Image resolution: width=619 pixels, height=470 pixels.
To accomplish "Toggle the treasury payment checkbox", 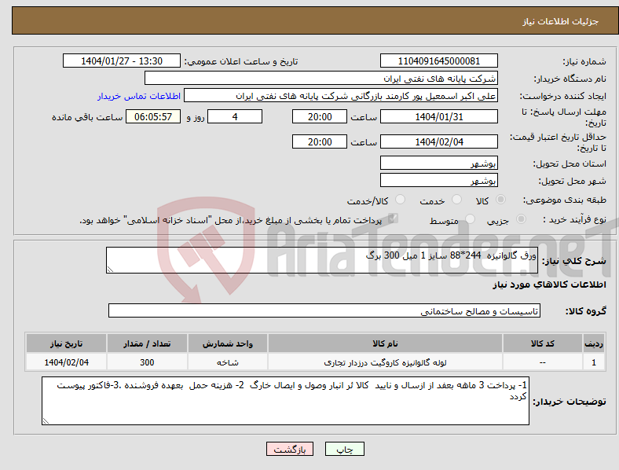I will pos(394,218).
